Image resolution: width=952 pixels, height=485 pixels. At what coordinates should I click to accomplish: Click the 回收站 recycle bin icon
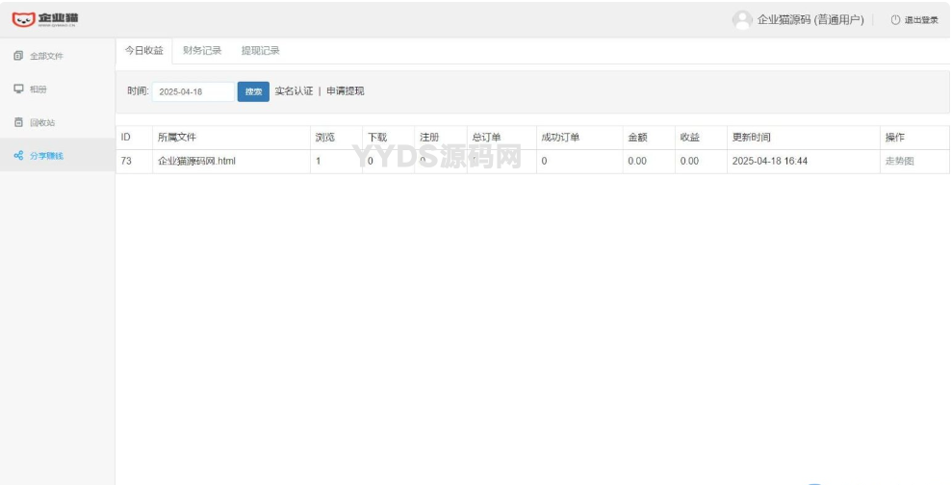[18, 123]
